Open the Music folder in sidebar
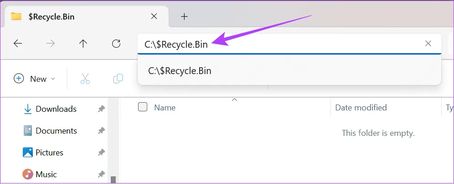Viewport: 454px width, 184px height. (x=46, y=174)
